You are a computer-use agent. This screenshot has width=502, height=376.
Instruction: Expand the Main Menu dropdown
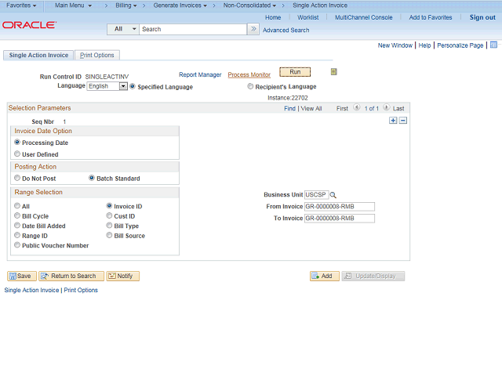[x=73, y=5]
